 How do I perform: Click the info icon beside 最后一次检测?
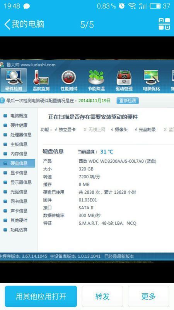[x=2, y=100]
